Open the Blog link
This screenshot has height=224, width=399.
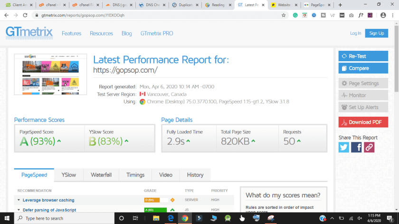tap(126, 33)
